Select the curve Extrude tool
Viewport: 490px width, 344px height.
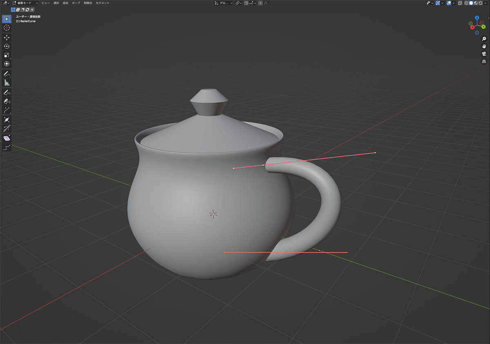point(7,110)
